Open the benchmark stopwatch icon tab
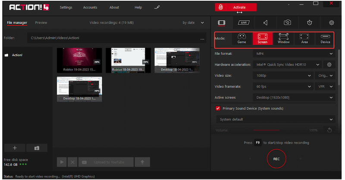 [x=310, y=22]
